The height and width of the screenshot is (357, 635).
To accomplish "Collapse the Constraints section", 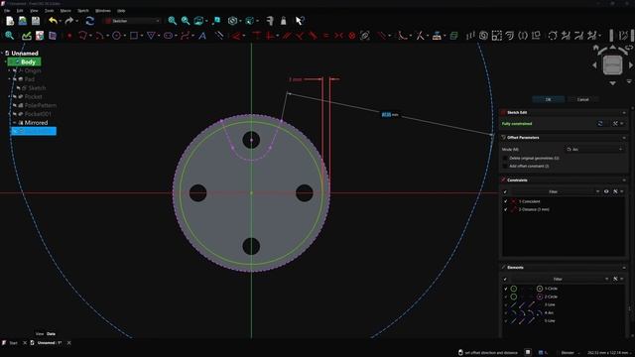I will pos(624,180).
